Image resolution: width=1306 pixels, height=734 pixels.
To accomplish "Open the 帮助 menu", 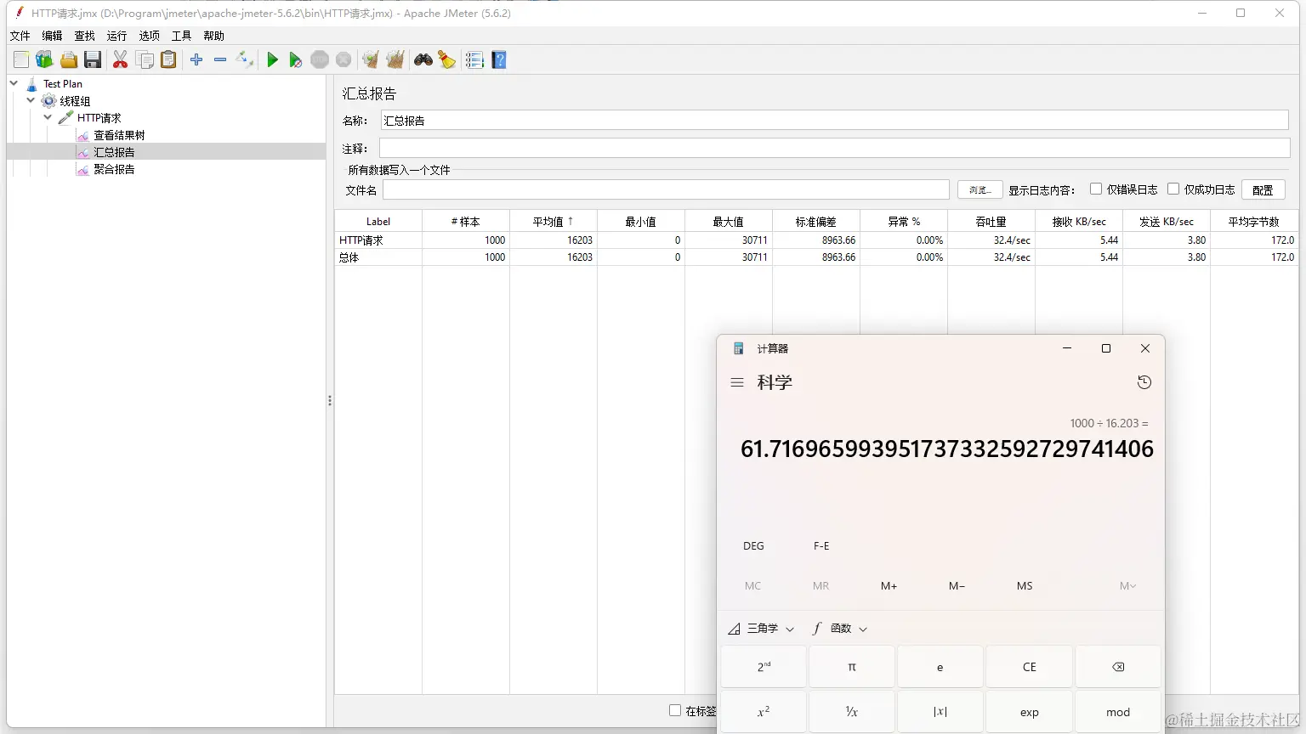I will [213, 36].
